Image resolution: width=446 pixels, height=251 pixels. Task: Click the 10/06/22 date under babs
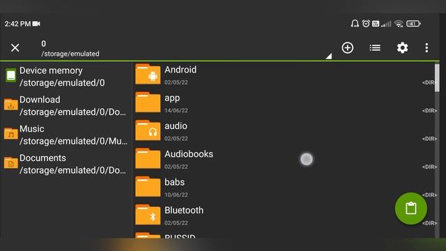point(176,195)
